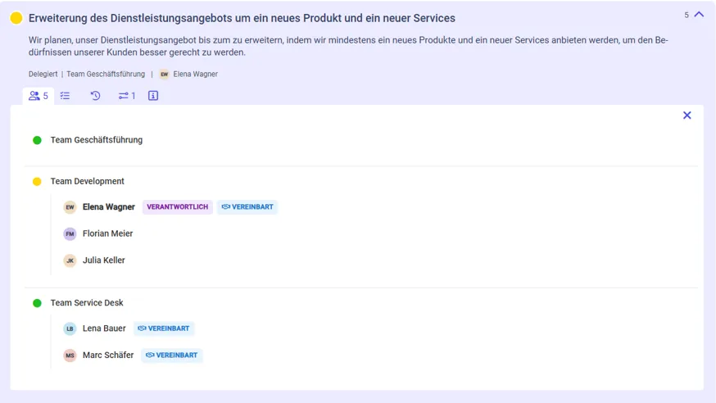Open Florian Meier's FM avatar

tap(70, 233)
